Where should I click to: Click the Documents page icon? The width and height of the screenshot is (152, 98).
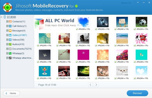pyautogui.click(x=10, y=49)
